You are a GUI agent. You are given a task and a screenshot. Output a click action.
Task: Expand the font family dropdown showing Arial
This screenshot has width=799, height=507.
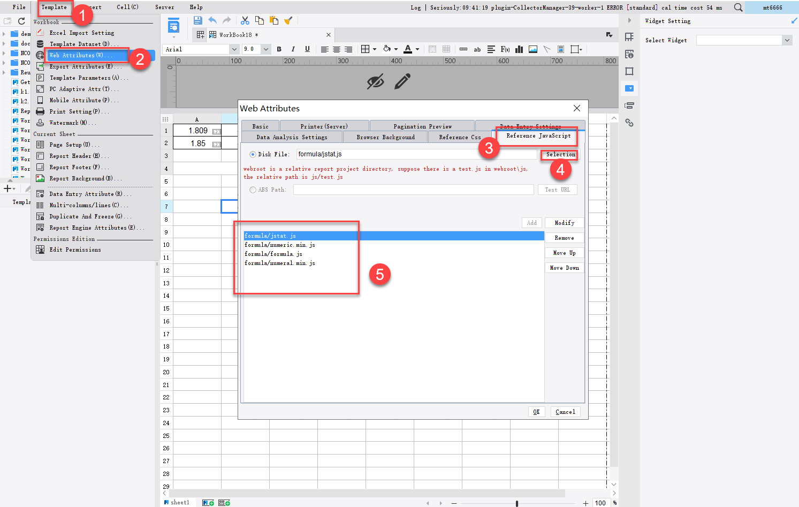point(234,49)
